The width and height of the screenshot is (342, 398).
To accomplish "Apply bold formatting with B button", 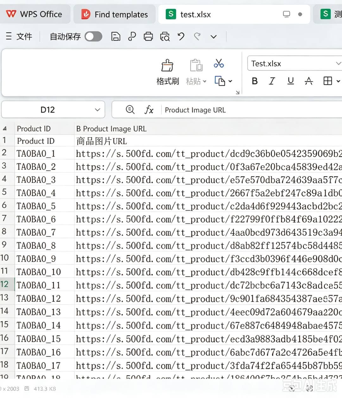I will (x=255, y=81).
